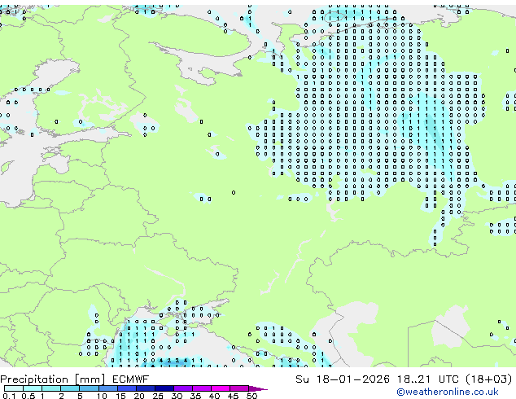
Task: Click the 25–30 mm dark blue swatch
Action: coord(164,388)
